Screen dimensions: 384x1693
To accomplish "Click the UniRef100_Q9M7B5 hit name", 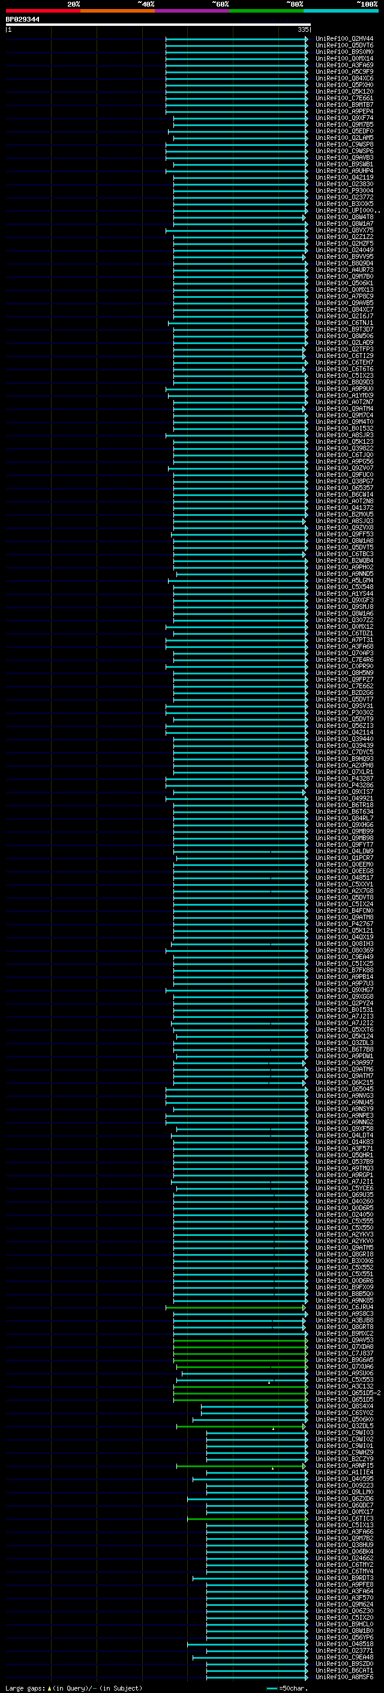I will point(344,125).
